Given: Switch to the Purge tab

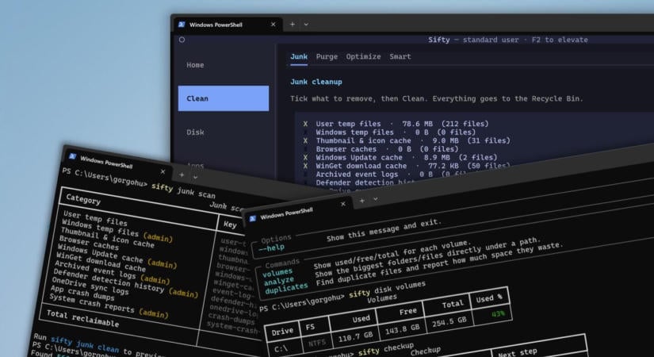Looking at the screenshot, I should (327, 56).
